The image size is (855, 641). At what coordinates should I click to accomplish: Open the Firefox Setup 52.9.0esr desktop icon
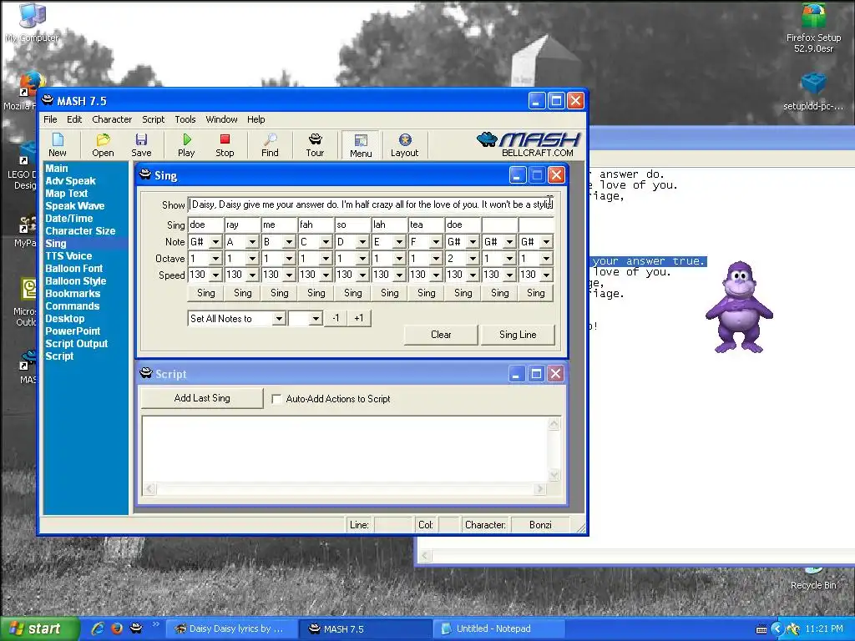click(x=813, y=28)
